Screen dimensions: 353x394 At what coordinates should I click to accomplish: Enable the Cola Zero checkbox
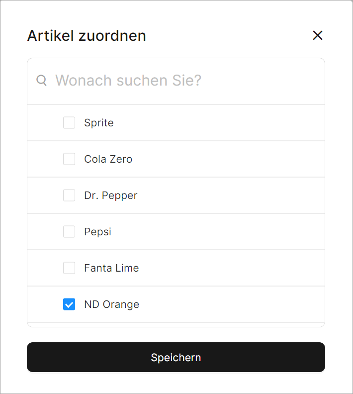tap(69, 159)
